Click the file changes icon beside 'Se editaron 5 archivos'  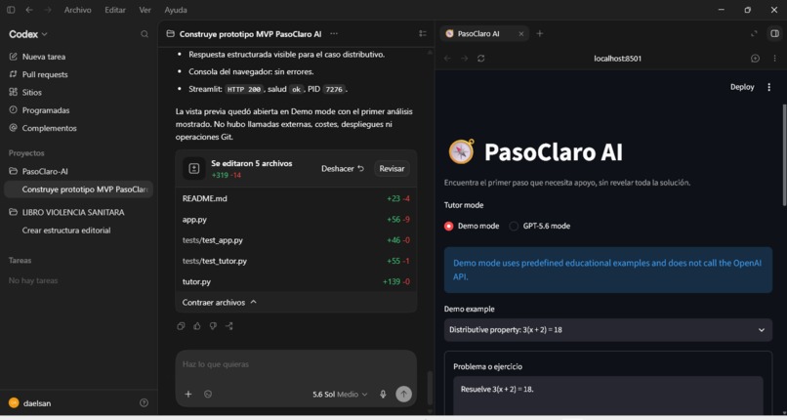point(193,169)
